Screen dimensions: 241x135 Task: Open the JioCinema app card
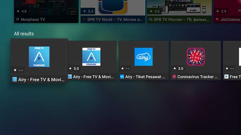(227, 11)
